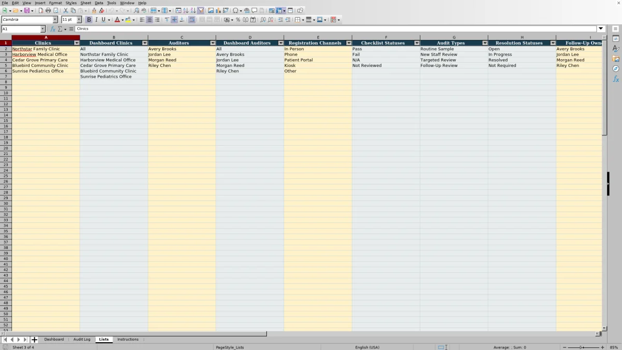This screenshot has width=622, height=350.
Task: Click the Align Right icon
Action: [157, 20]
